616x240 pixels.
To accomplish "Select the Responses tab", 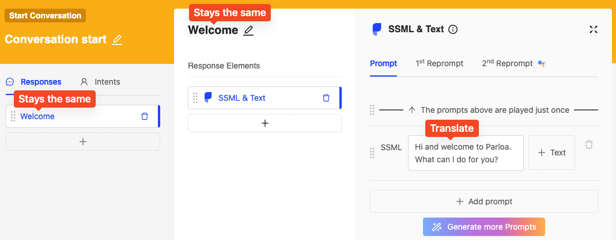I will pyautogui.click(x=34, y=82).
